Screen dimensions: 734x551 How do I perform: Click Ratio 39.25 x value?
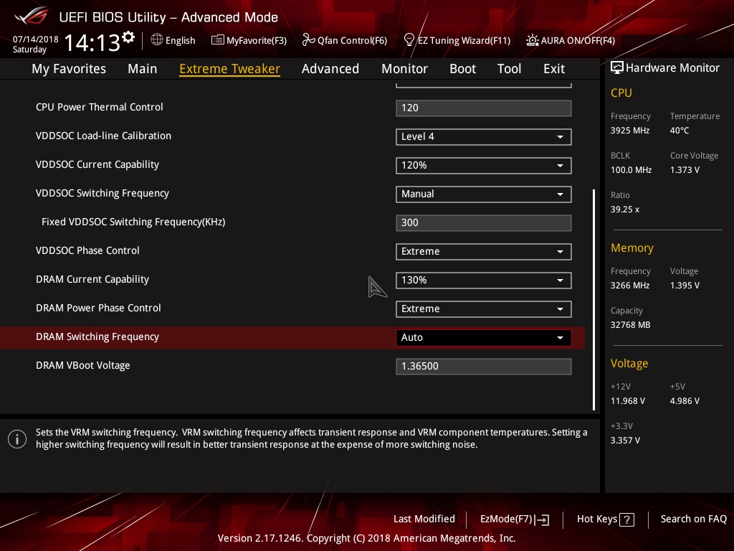coord(624,209)
